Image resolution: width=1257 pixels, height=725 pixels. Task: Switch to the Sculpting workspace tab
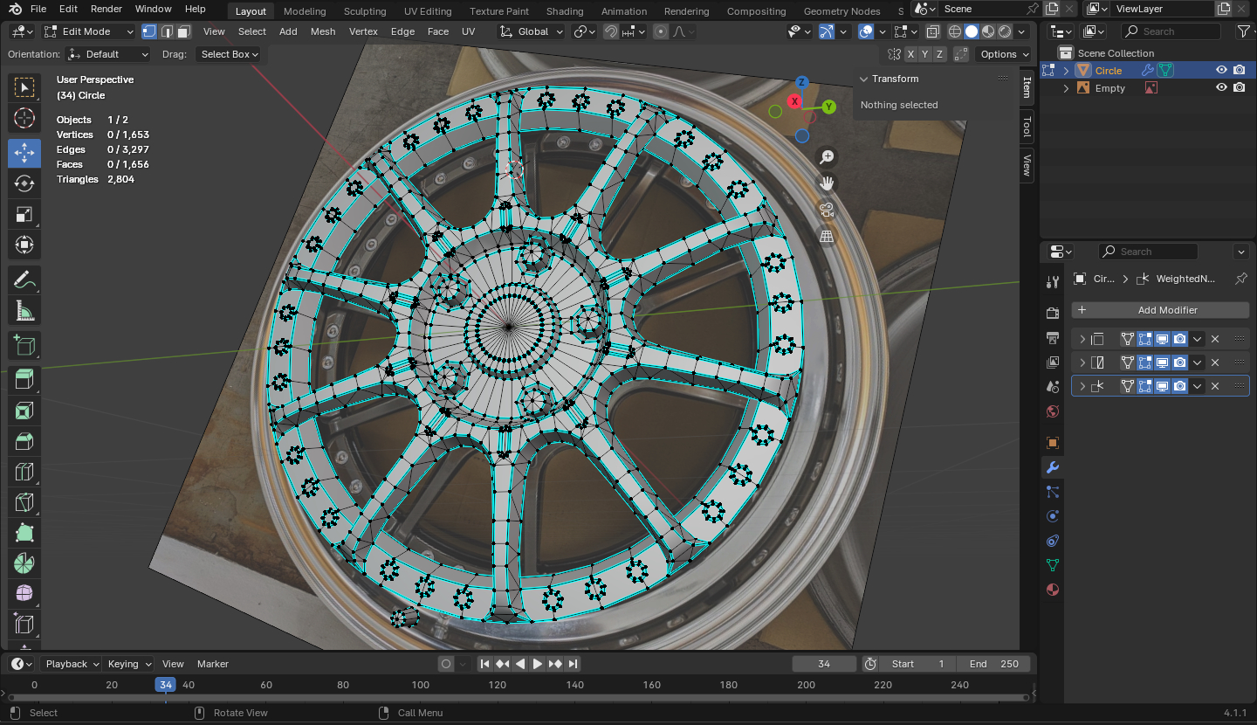click(365, 11)
